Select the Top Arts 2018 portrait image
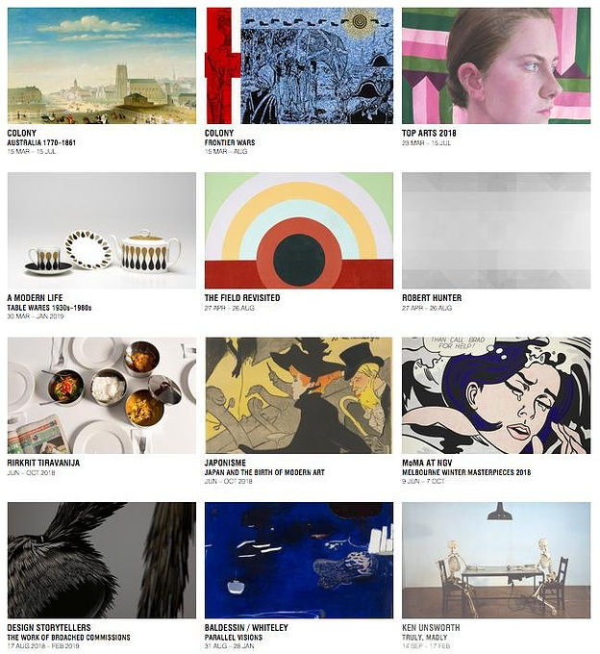 pyautogui.click(x=496, y=65)
